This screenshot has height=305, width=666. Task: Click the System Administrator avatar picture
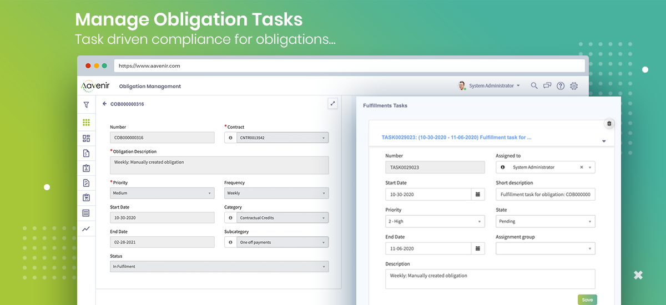coord(462,85)
